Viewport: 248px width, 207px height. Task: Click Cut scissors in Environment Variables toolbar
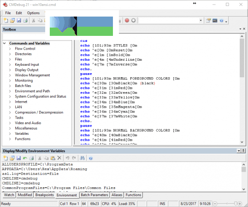tap(40, 158)
